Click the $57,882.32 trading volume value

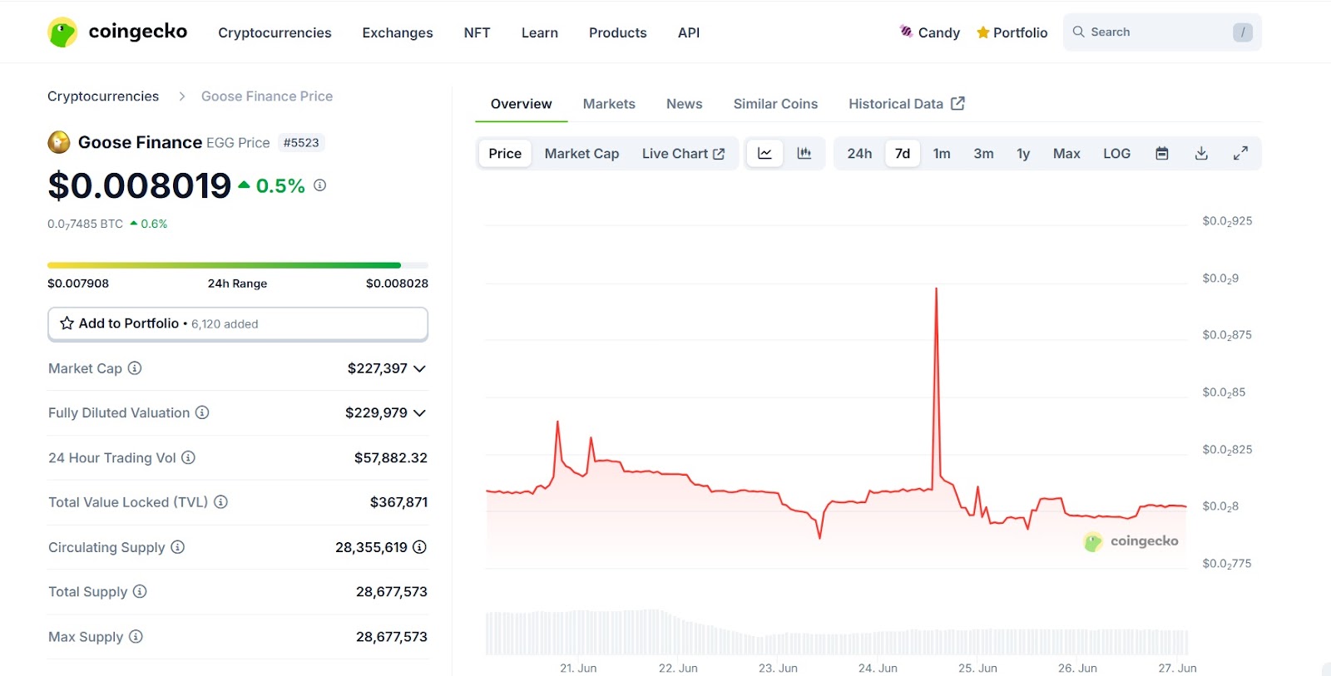[x=391, y=457]
